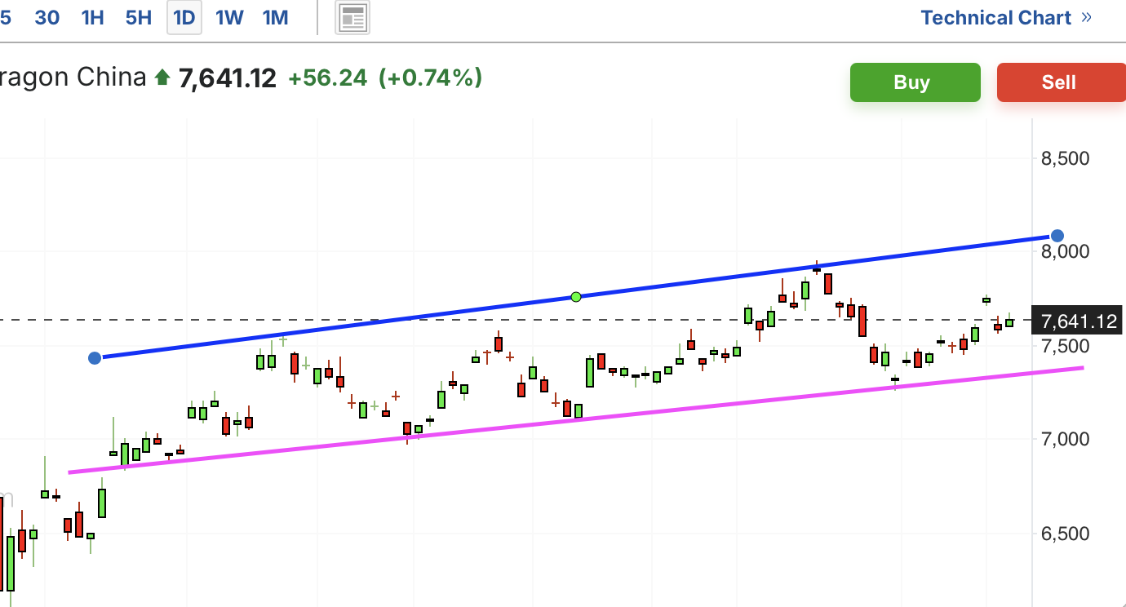Click the +56.24 price change value

click(327, 78)
